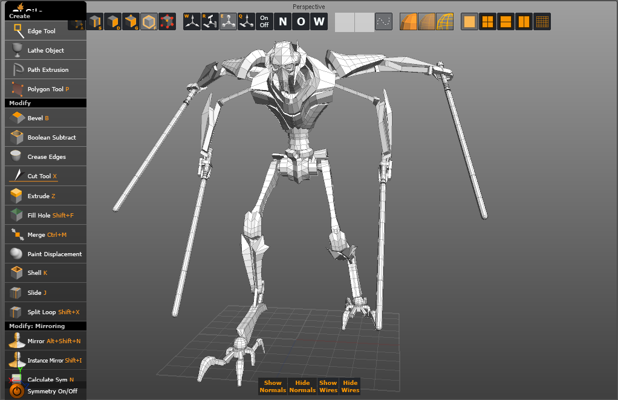Choose the Lathe Object tool
This screenshot has width=618, height=400.
pyautogui.click(x=45, y=50)
